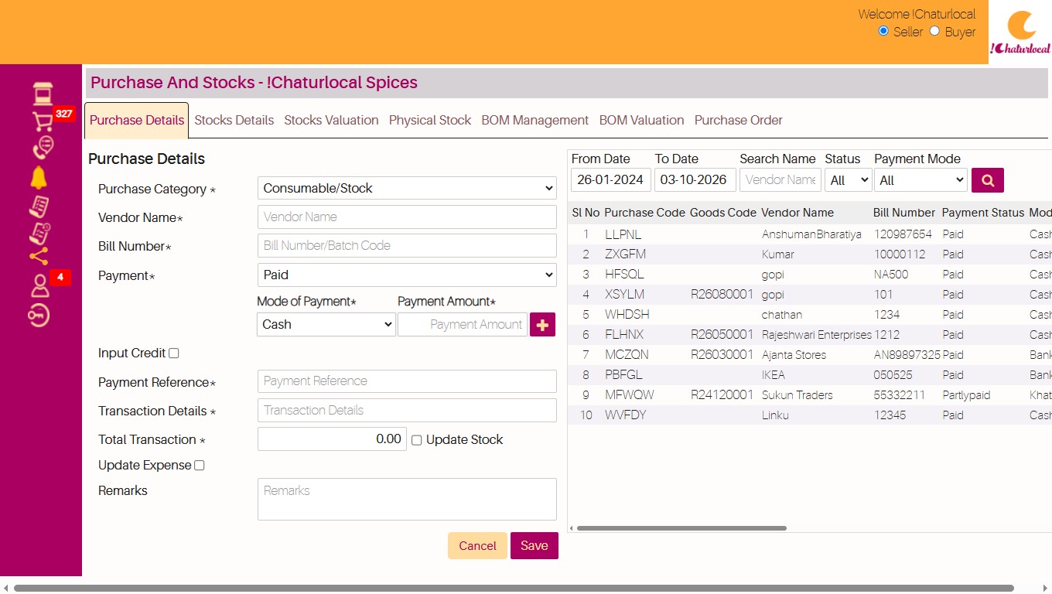1052x594 pixels.
Task: Click the Transaction Details field
Action: click(x=407, y=410)
